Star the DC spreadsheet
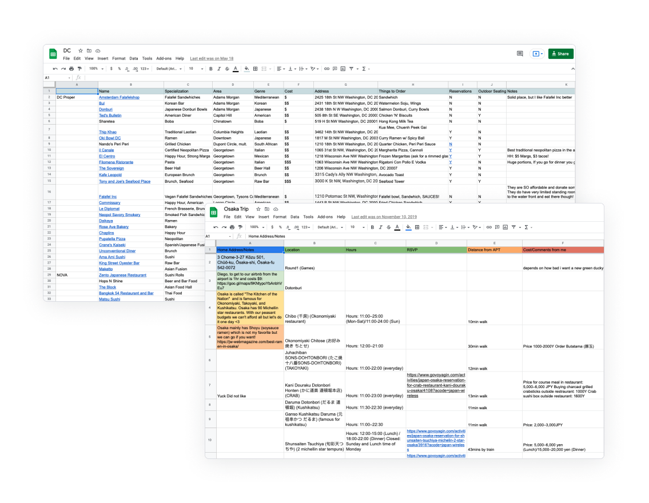 [x=81, y=51]
